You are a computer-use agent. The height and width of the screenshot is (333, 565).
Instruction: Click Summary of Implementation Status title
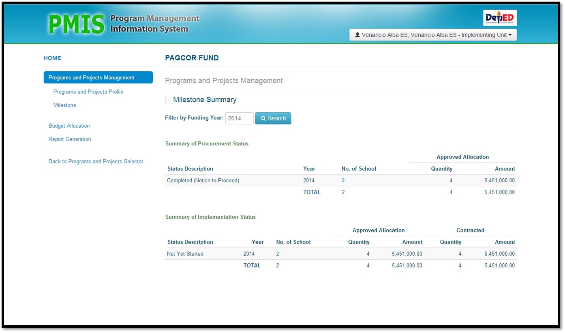tap(210, 217)
